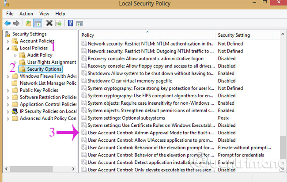287x182 pixels.
Task: Click the Audit Policy folder icon
Action: click(x=22, y=55)
